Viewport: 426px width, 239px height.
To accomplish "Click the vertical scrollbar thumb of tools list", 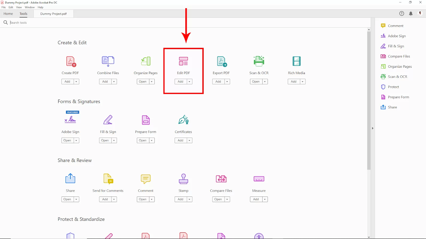I will point(369,100).
